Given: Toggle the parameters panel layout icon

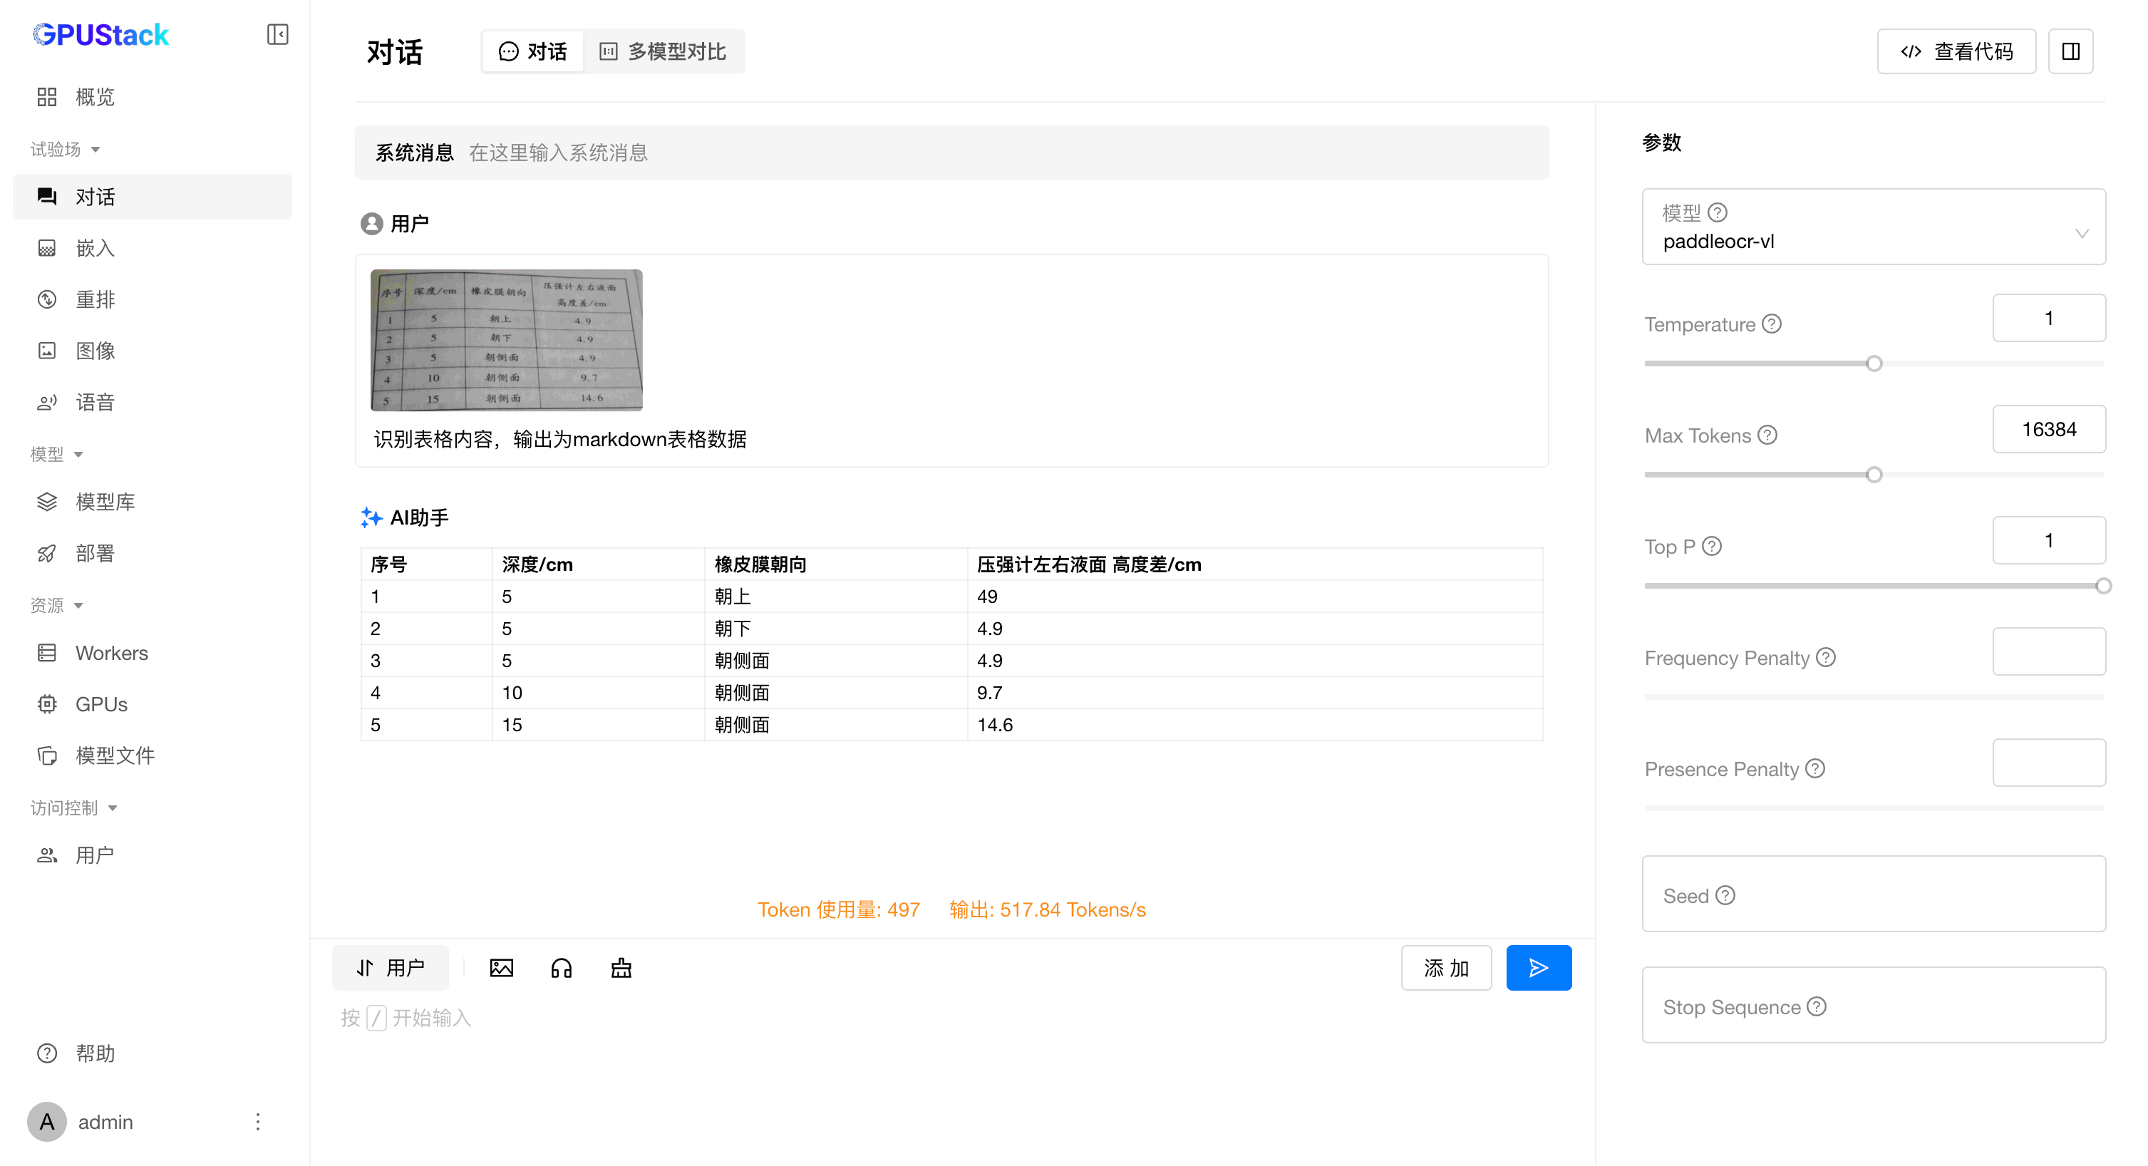Looking at the screenshot, I should tap(2070, 52).
